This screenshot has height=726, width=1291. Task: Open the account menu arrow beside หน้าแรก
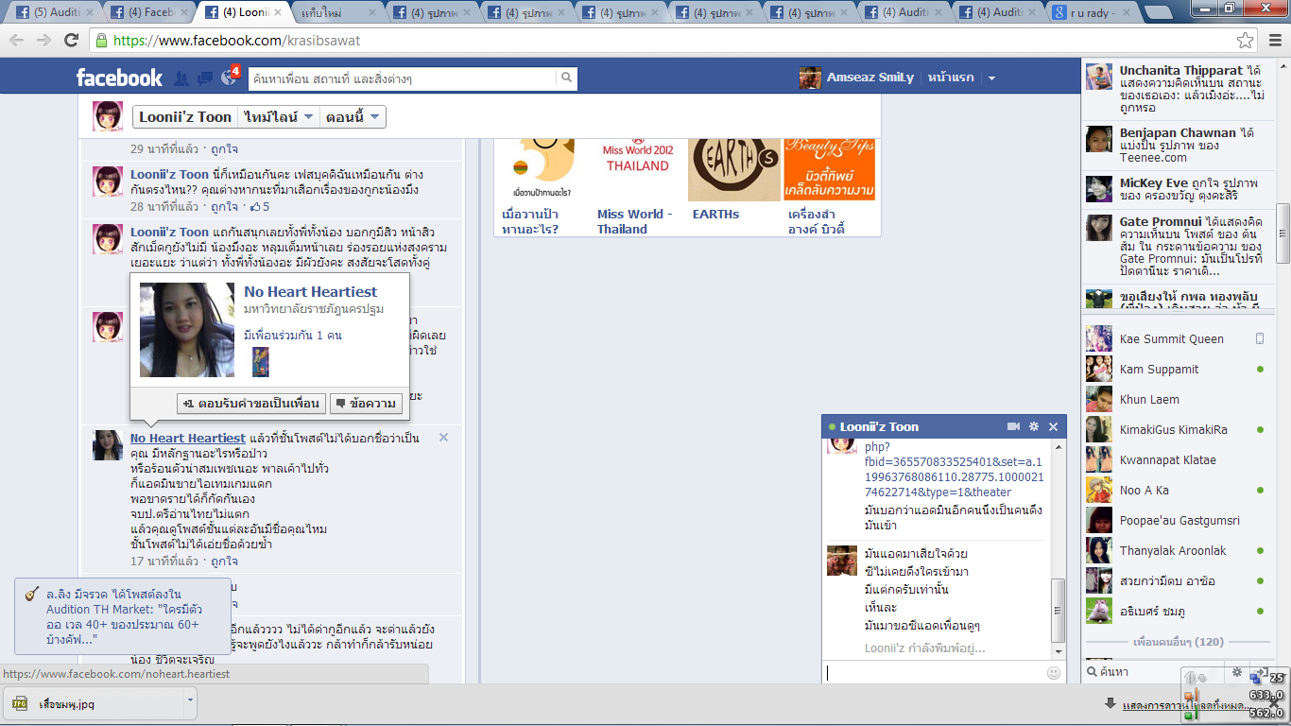[x=991, y=78]
